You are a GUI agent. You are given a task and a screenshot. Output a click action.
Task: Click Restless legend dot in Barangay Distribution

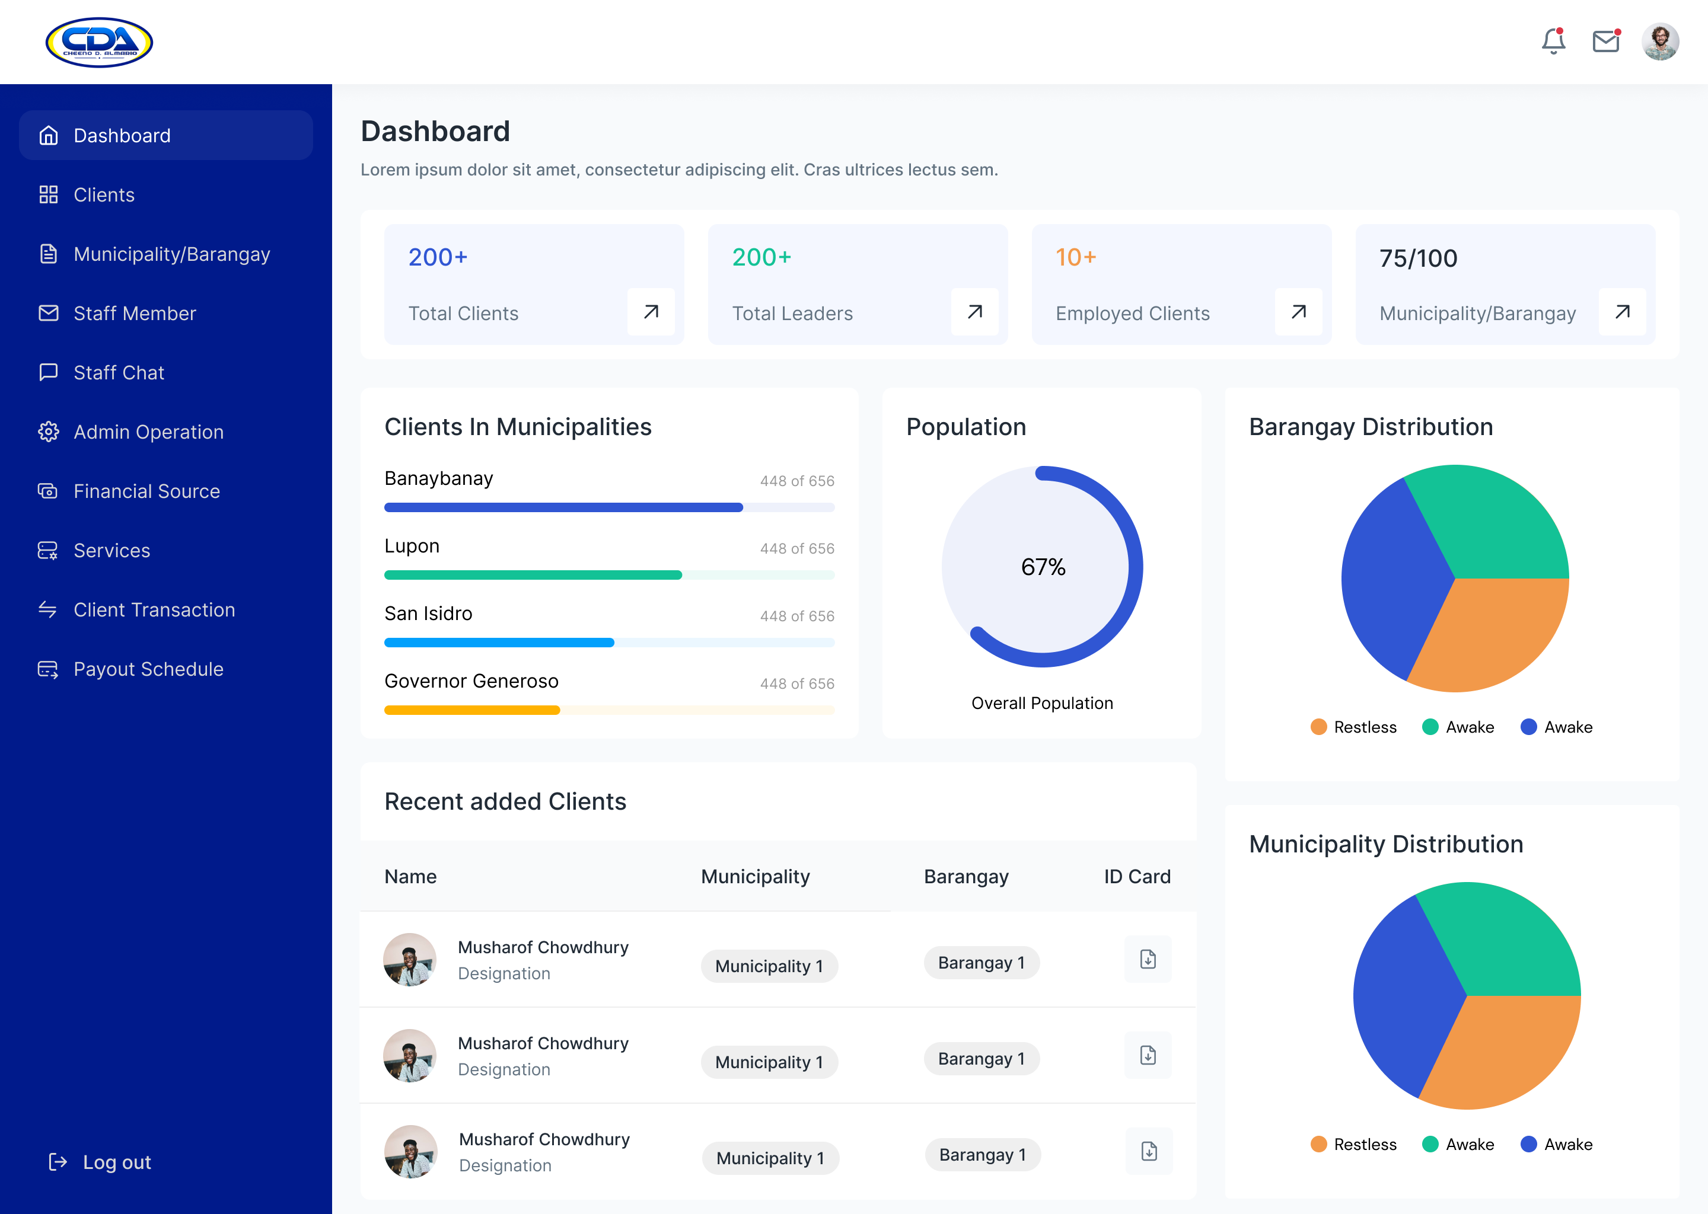coord(1318,727)
